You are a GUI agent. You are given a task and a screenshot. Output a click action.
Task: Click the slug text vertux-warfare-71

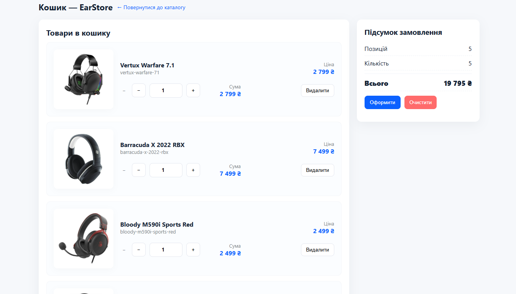click(140, 72)
